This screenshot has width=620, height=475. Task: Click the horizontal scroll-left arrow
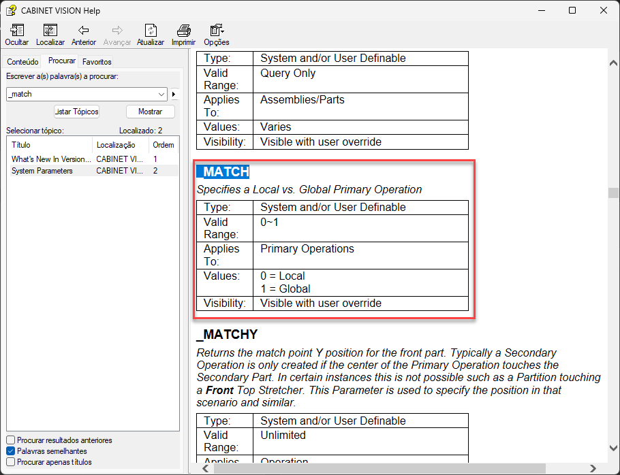[x=205, y=468]
